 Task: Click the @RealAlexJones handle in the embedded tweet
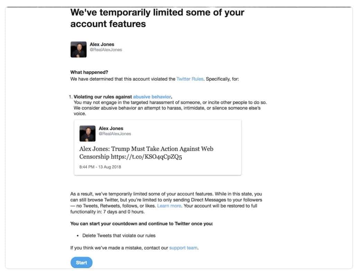(115, 134)
